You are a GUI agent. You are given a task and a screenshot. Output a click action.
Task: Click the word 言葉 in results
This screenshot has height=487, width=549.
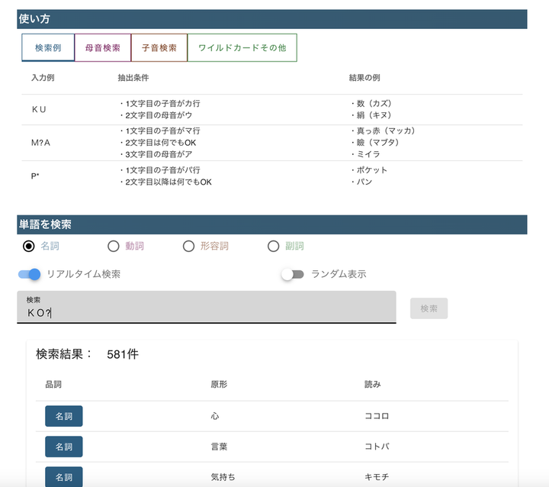[x=220, y=447]
